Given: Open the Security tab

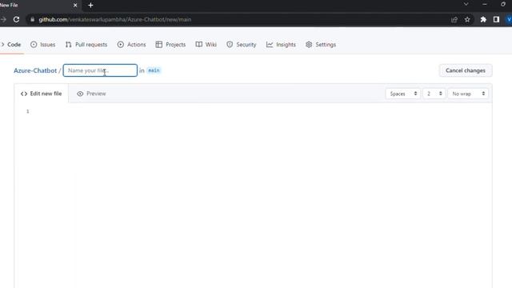Looking at the screenshot, I should pyautogui.click(x=242, y=45).
